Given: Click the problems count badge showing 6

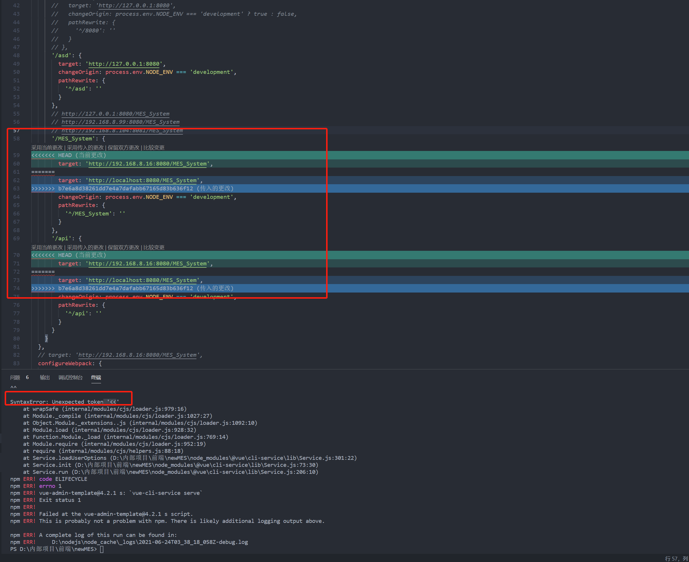Looking at the screenshot, I should 27,377.
